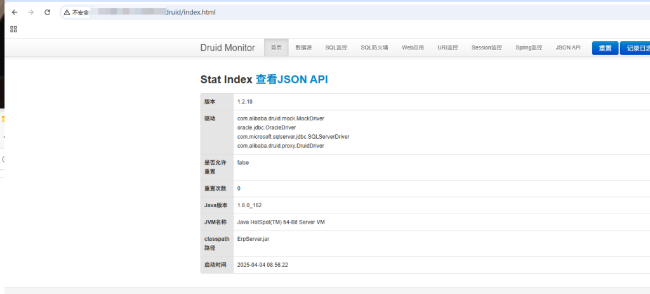Viewport: 650px width, 294px height.
Task: Go to the SQL防火墙 tab
Action: 375,48
